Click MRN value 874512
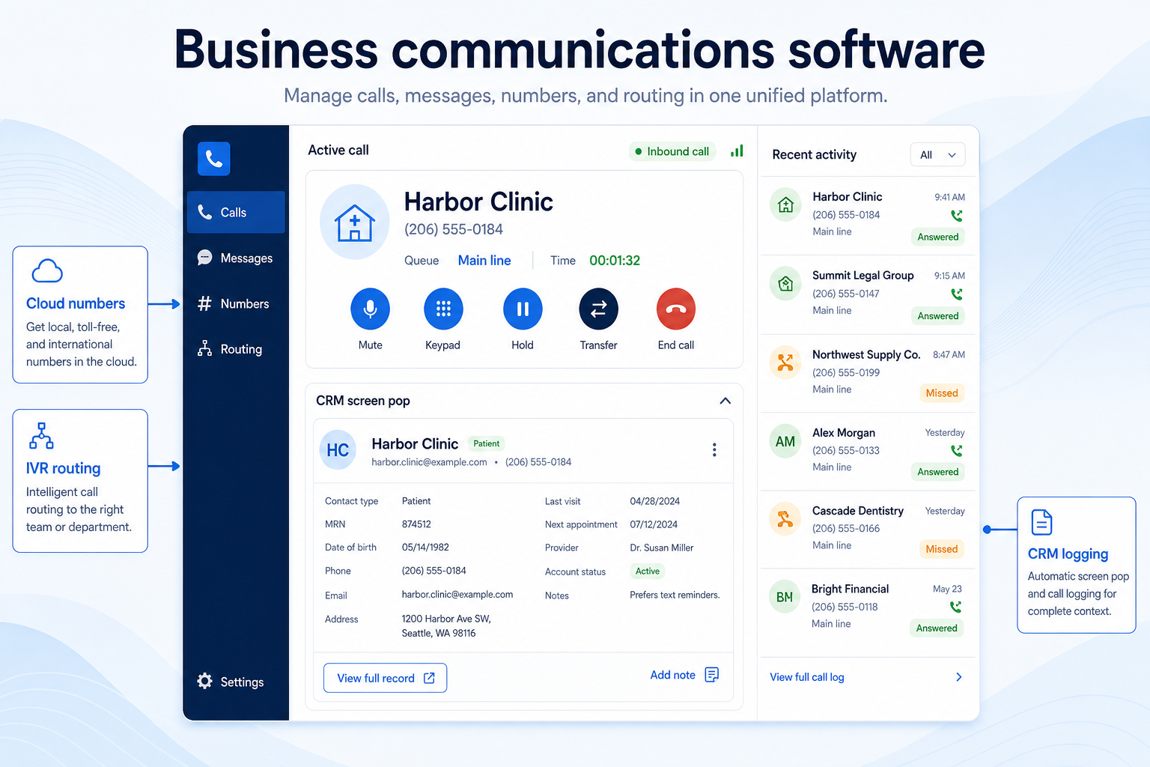This screenshot has width=1150, height=767. point(416,524)
